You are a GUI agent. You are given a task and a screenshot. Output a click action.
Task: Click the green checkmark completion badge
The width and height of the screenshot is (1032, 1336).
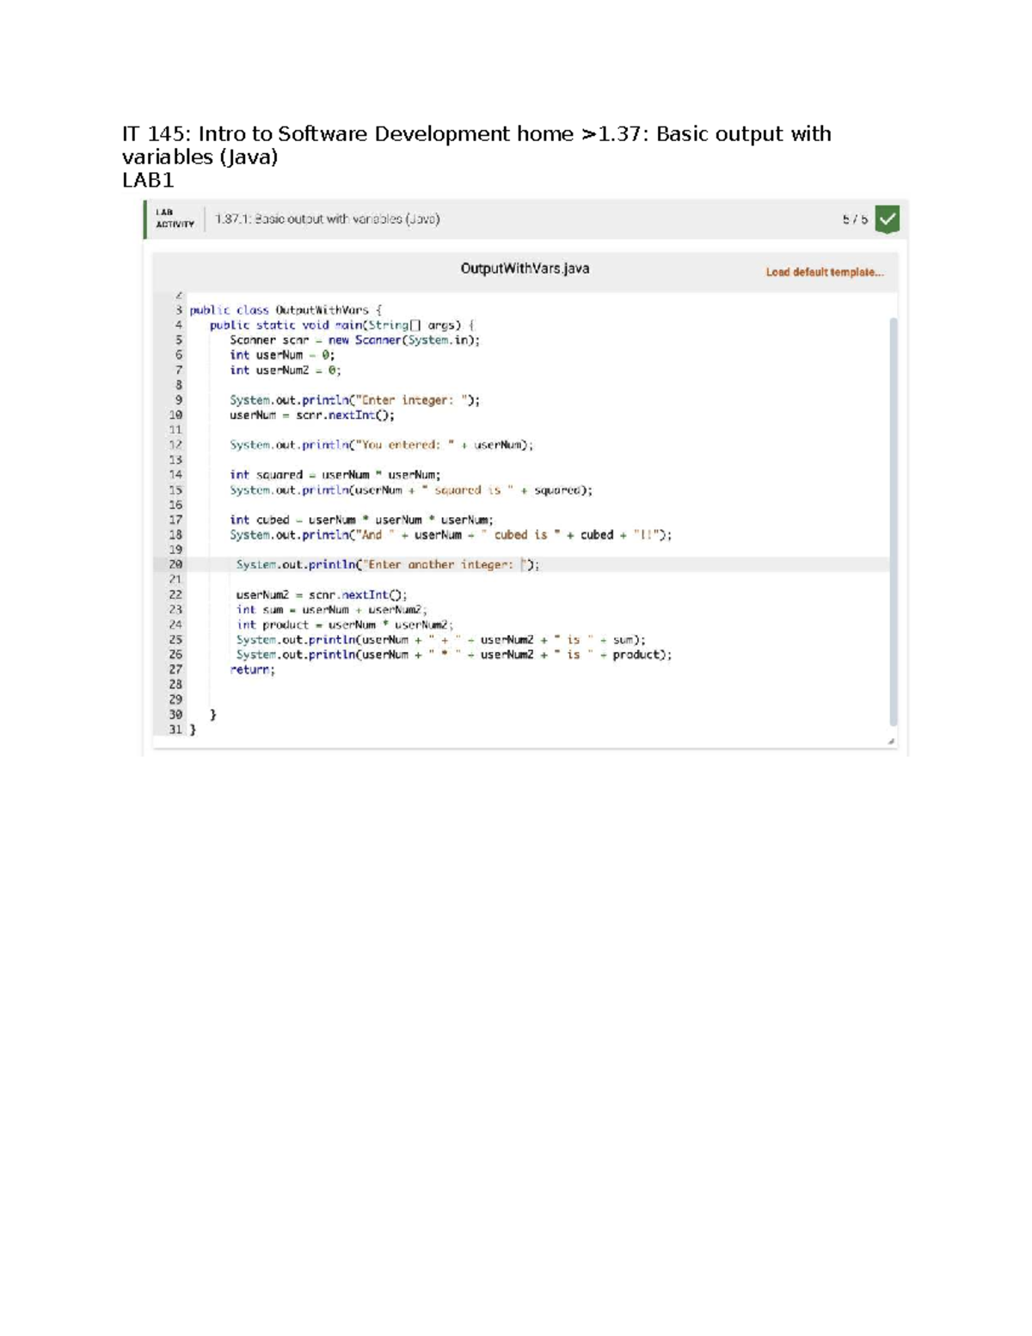click(887, 219)
